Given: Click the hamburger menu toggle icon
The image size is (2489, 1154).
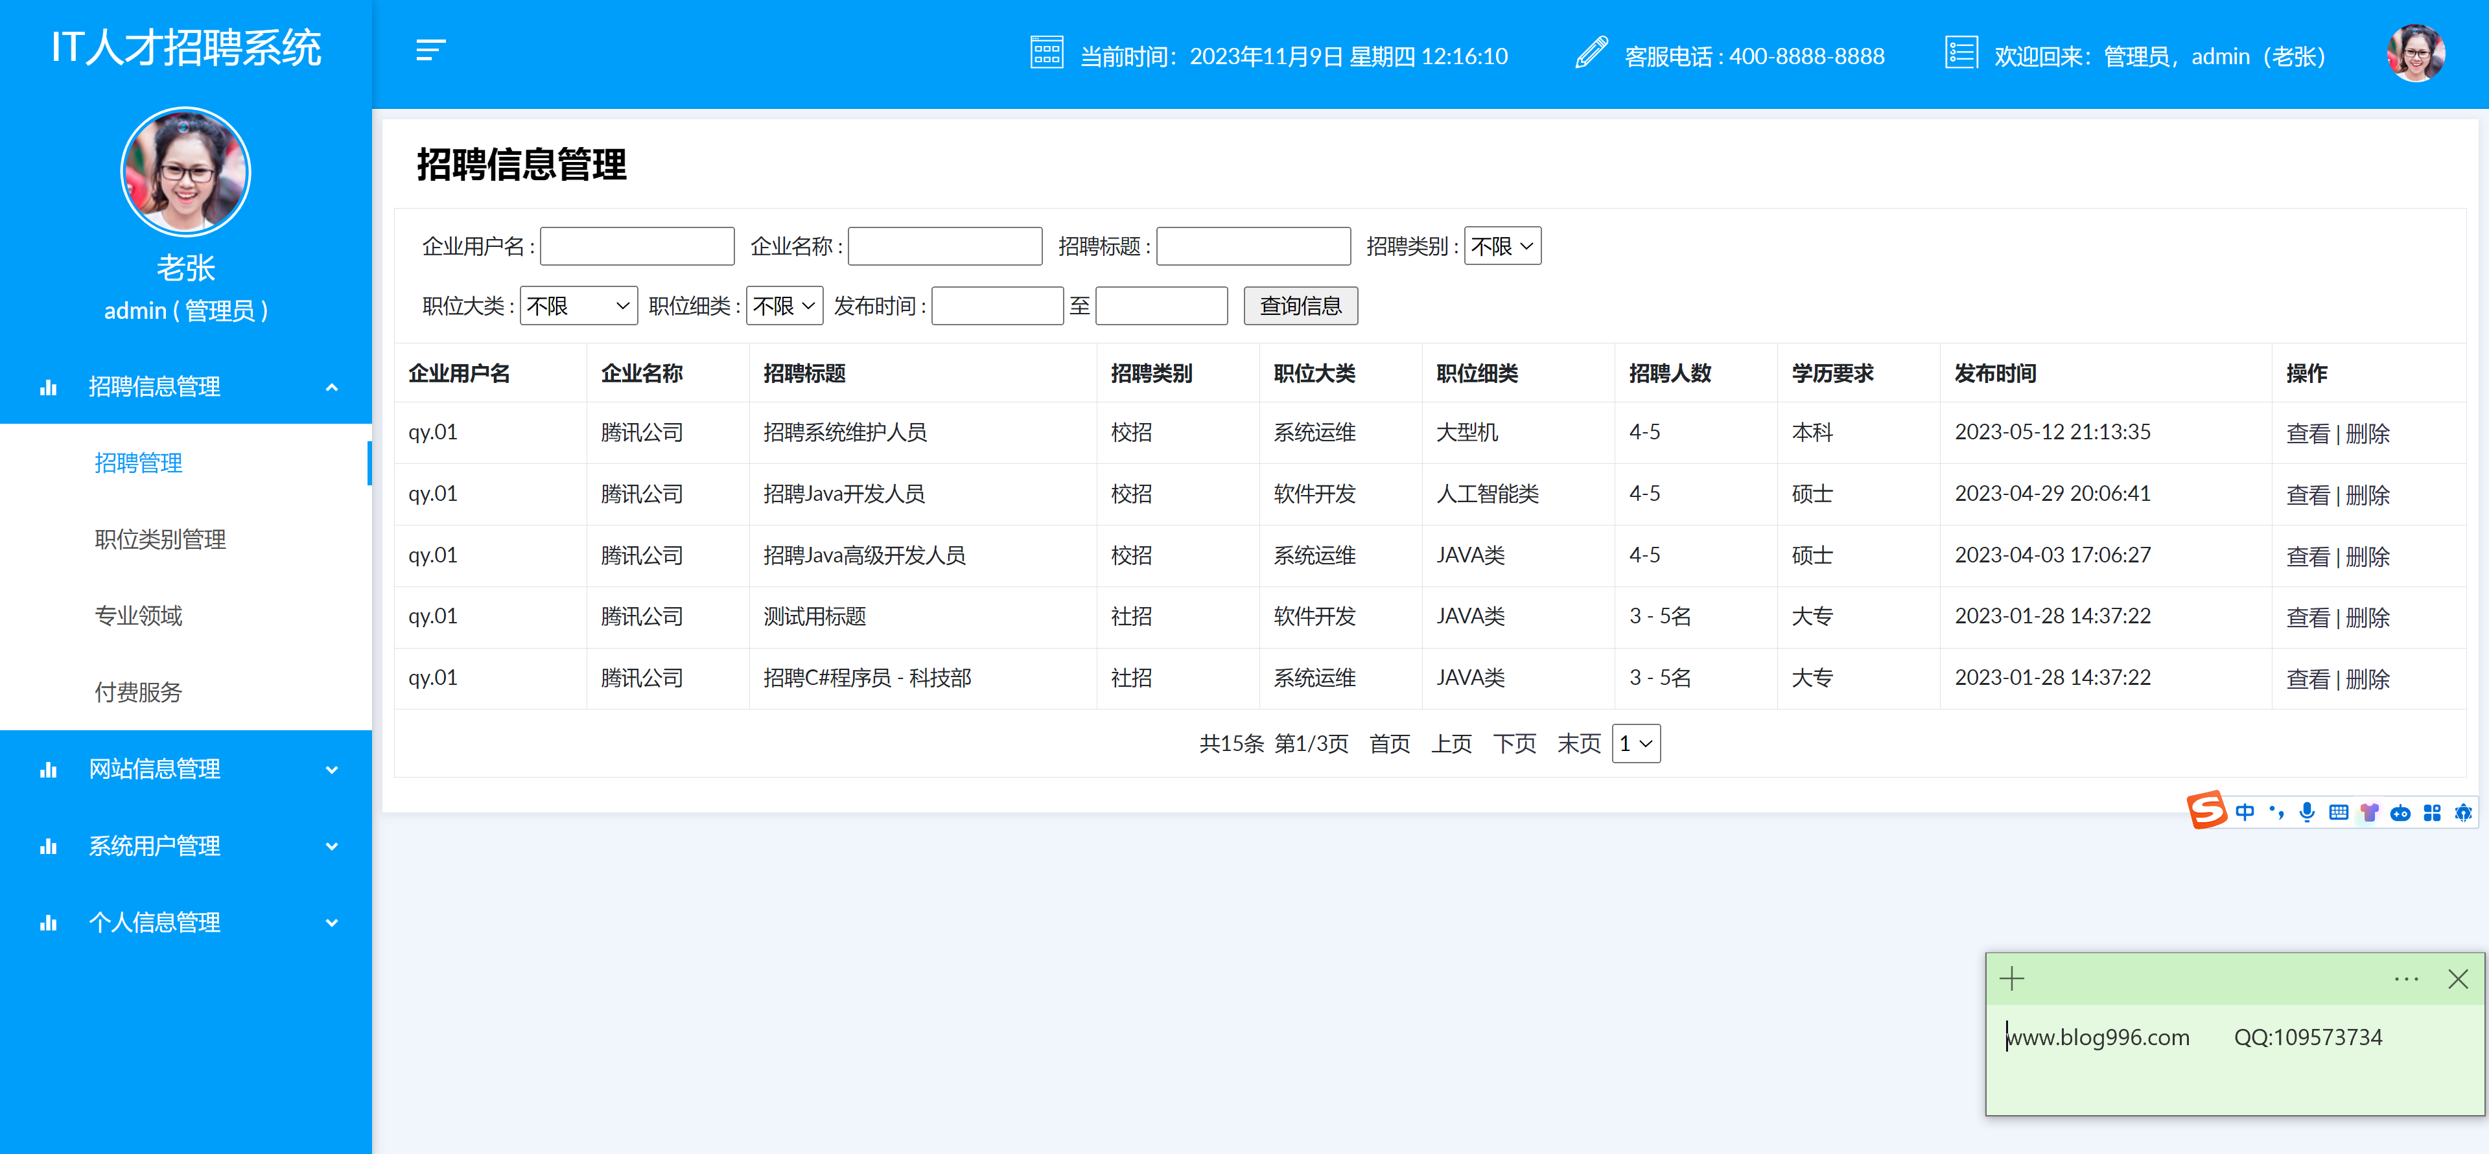Looking at the screenshot, I should tap(431, 50).
